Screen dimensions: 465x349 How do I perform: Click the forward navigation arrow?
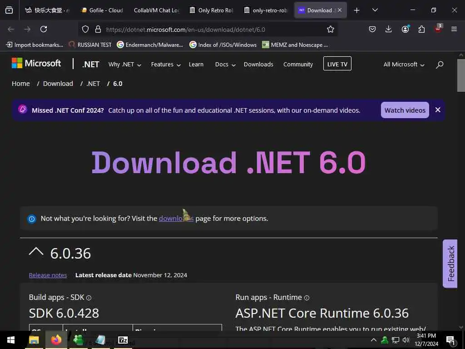[27, 29]
